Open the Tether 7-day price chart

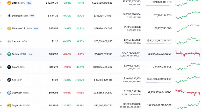click(187, 53)
